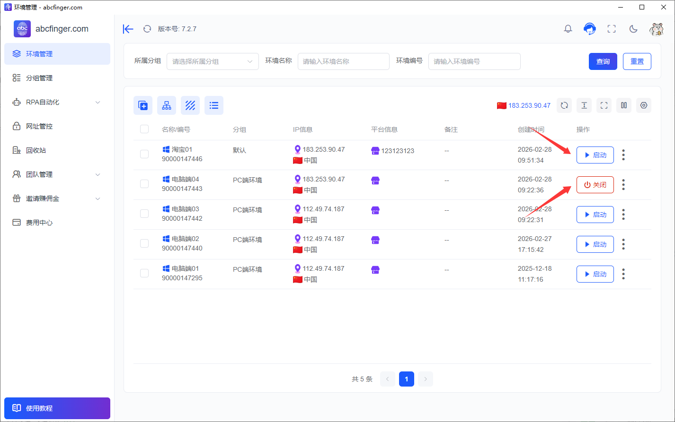Click location pin icon for 淘宝01
The height and width of the screenshot is (422, 675).
[x=297, y=150]
